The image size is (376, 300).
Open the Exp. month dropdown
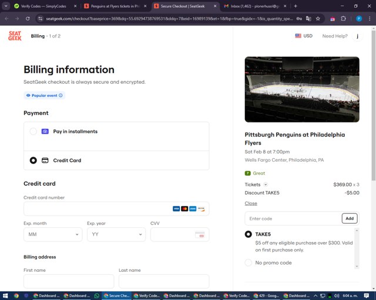(x=53, y=234)
